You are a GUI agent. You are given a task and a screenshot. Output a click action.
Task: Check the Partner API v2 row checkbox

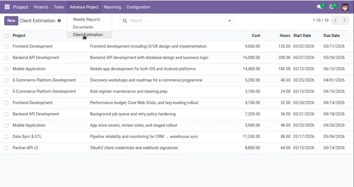(6, 148)
